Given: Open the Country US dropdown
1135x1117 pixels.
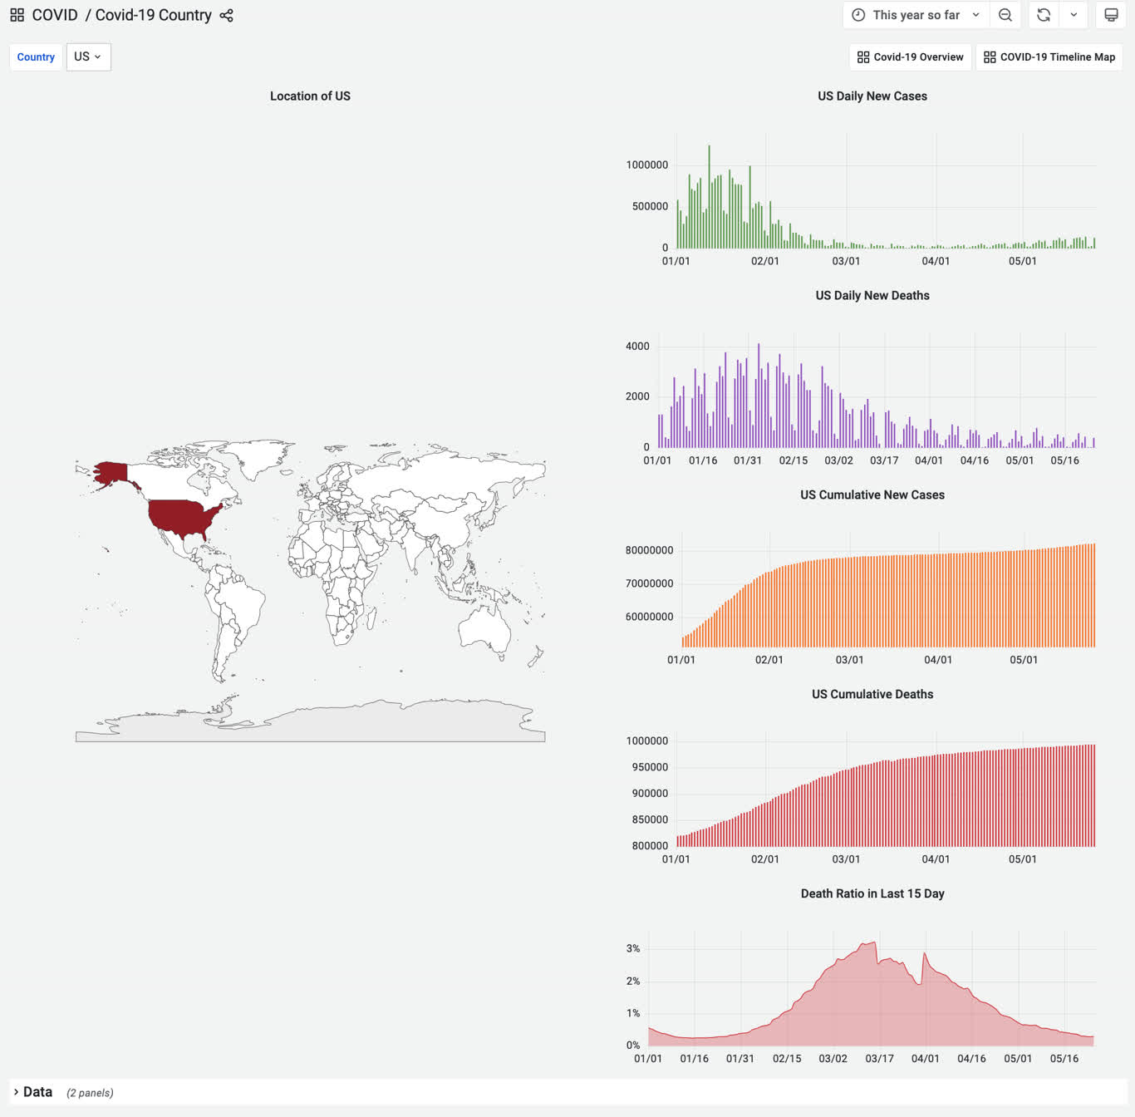Looking at the screenshot, I should tap(88, 57).
